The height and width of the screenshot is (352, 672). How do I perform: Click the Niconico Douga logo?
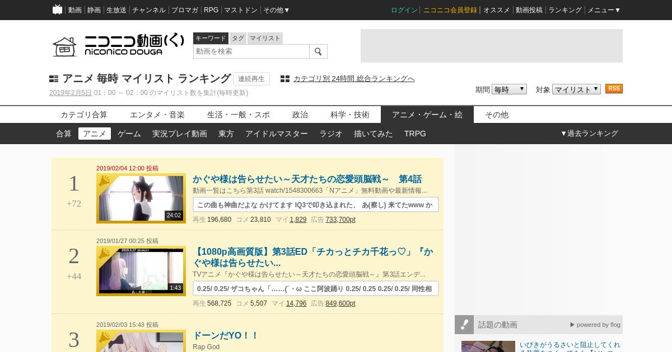118,45
